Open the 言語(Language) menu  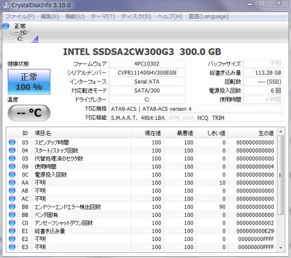click(x=209, y=16)
